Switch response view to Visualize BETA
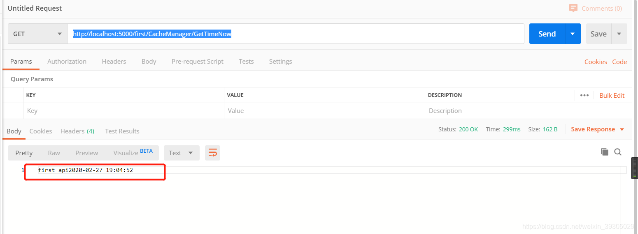 [133, 153]
